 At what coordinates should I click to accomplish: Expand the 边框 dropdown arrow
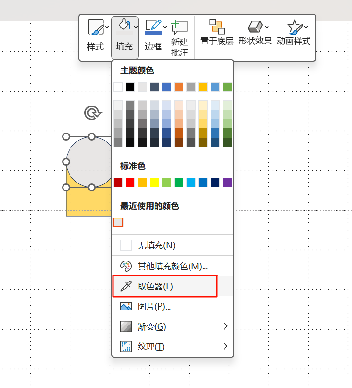(165, 27)
